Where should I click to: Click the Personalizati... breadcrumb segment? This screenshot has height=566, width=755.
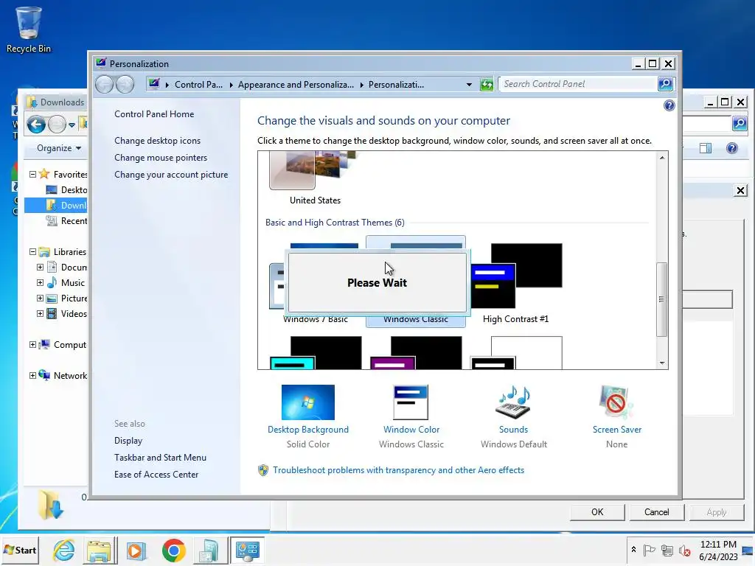click(396, 85)
